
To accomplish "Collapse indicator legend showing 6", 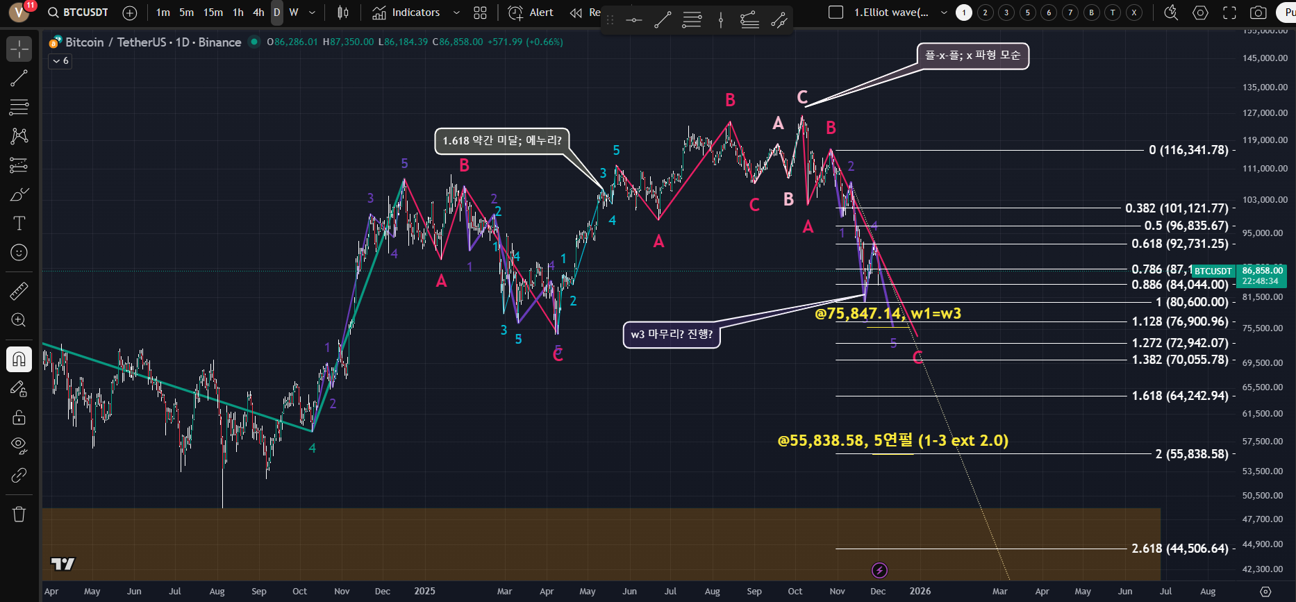I will (x=60, y=61).
